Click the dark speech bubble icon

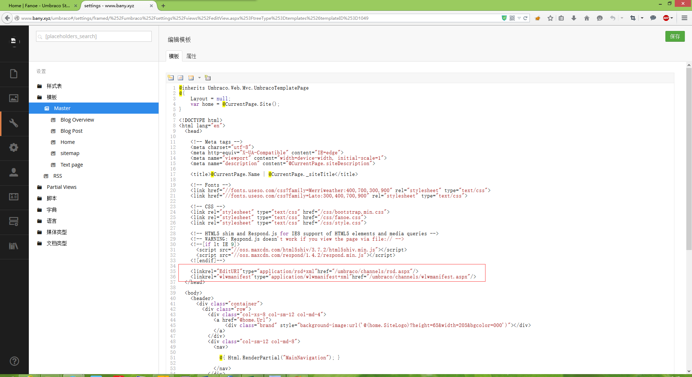click(x=653, y=18)
